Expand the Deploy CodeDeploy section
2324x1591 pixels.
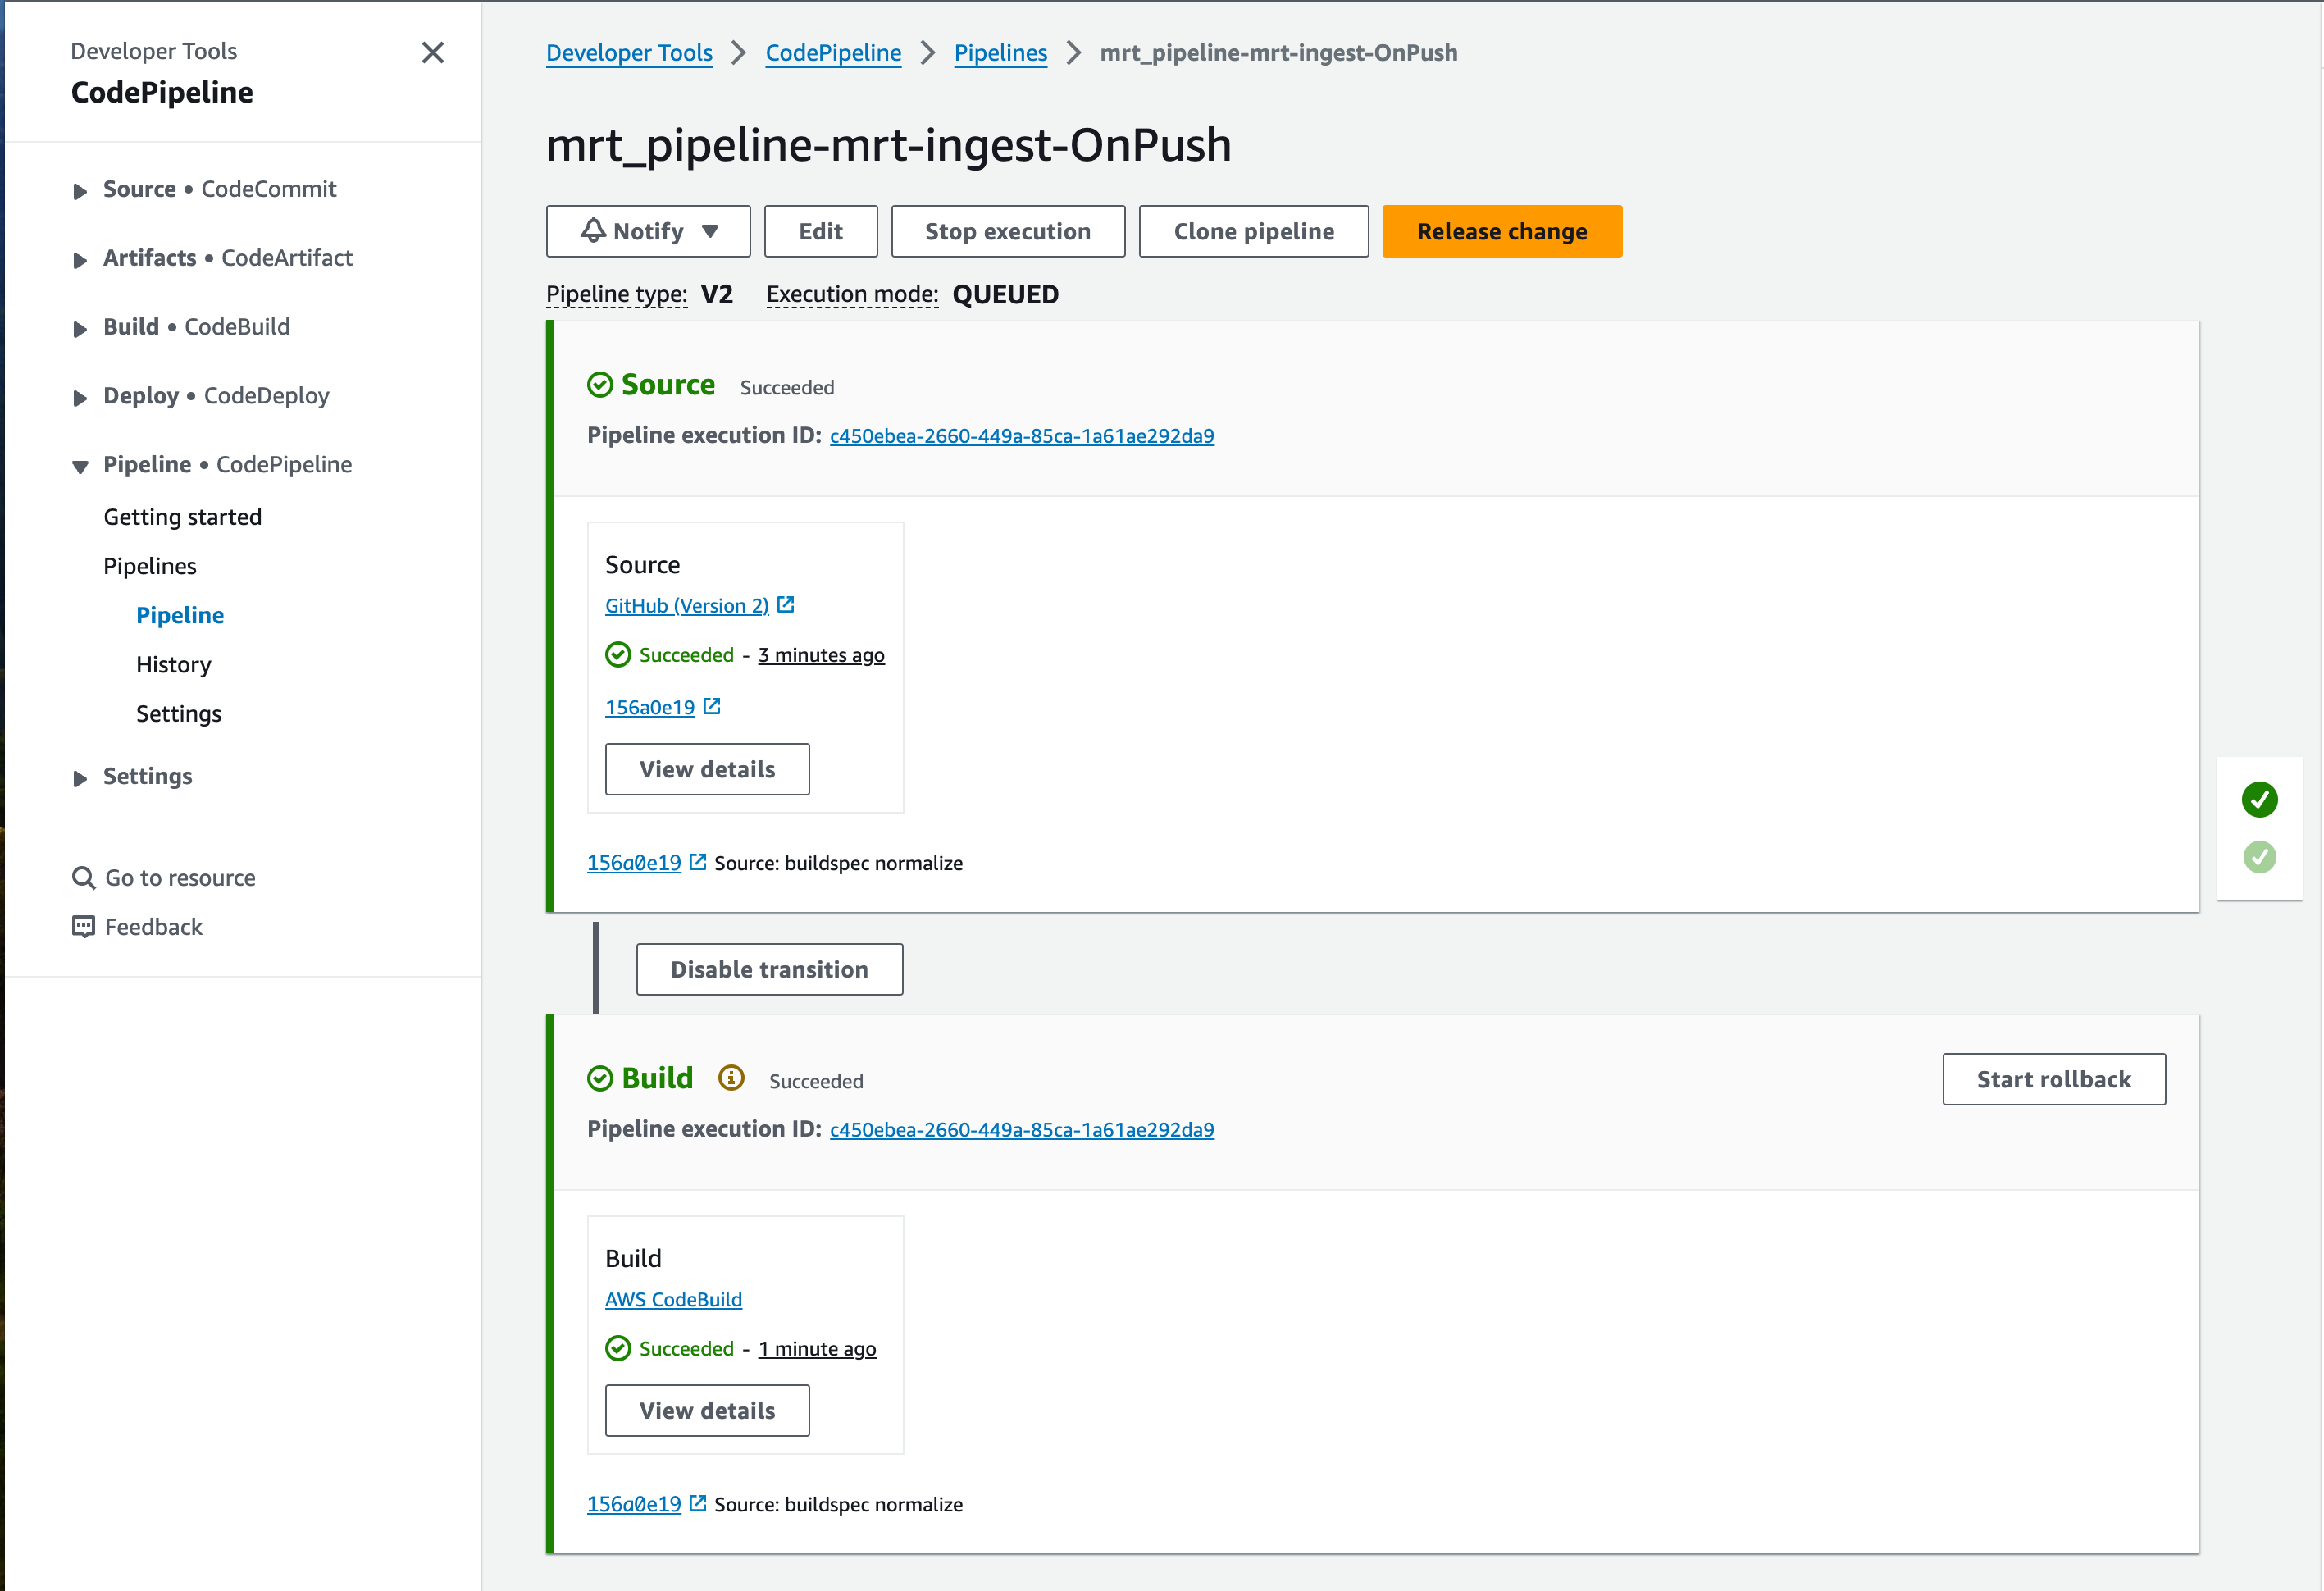80,398
